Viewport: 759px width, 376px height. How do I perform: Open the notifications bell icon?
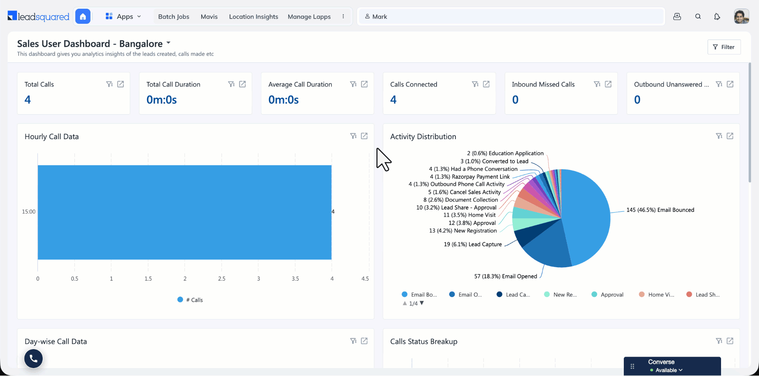pyautogui.click(x=717, y=17)
